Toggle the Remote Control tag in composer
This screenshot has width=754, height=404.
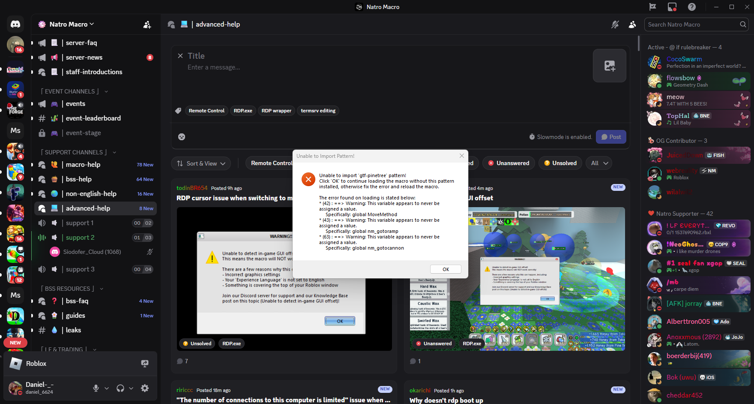pyautogui.click(x=206, y=111)
